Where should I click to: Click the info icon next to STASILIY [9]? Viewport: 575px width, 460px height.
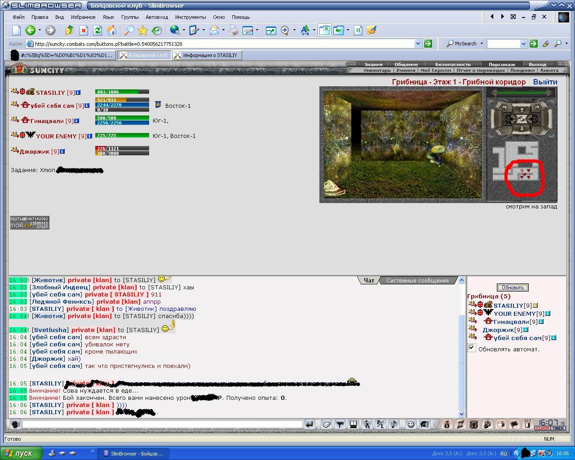(x=78, y=93)
